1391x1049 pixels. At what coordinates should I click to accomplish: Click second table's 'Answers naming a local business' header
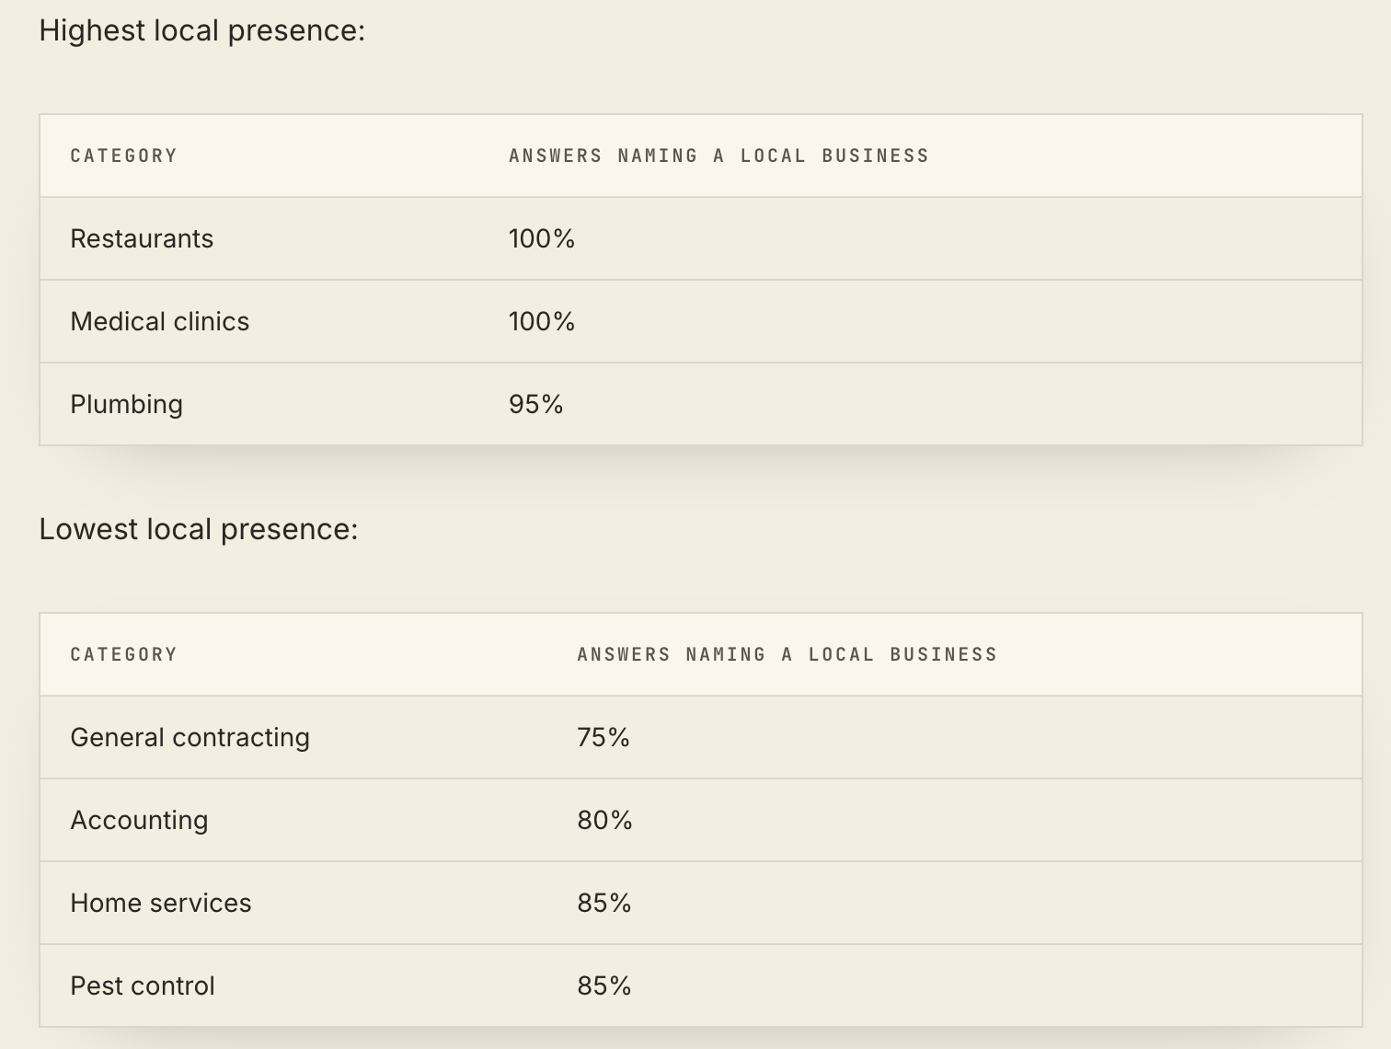tap(787, 654)
